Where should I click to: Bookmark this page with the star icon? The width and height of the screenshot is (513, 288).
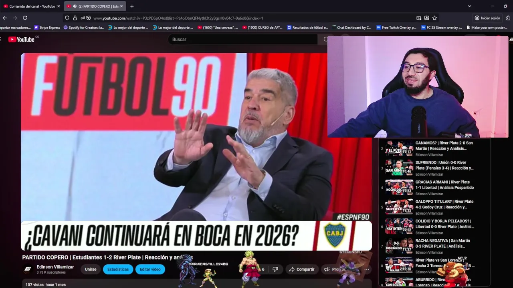[434, 18]
